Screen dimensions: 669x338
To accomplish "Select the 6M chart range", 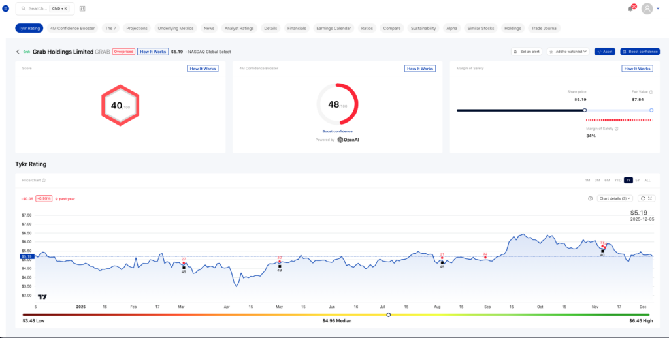I will pos(607,180).
